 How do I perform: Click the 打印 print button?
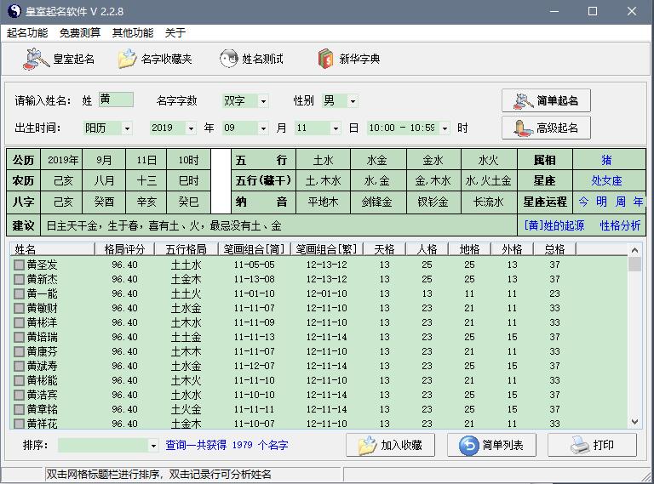pos(593,445)
